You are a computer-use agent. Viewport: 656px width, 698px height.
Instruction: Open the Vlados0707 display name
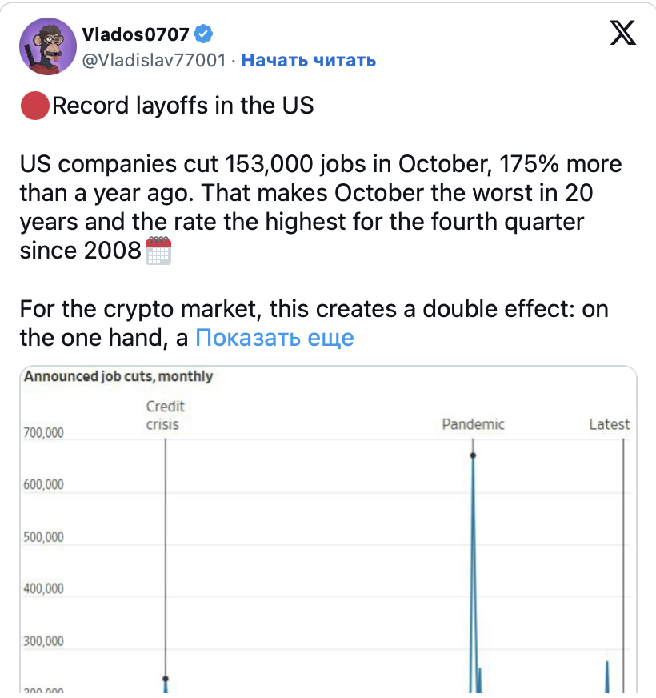[x=136, y=34]
